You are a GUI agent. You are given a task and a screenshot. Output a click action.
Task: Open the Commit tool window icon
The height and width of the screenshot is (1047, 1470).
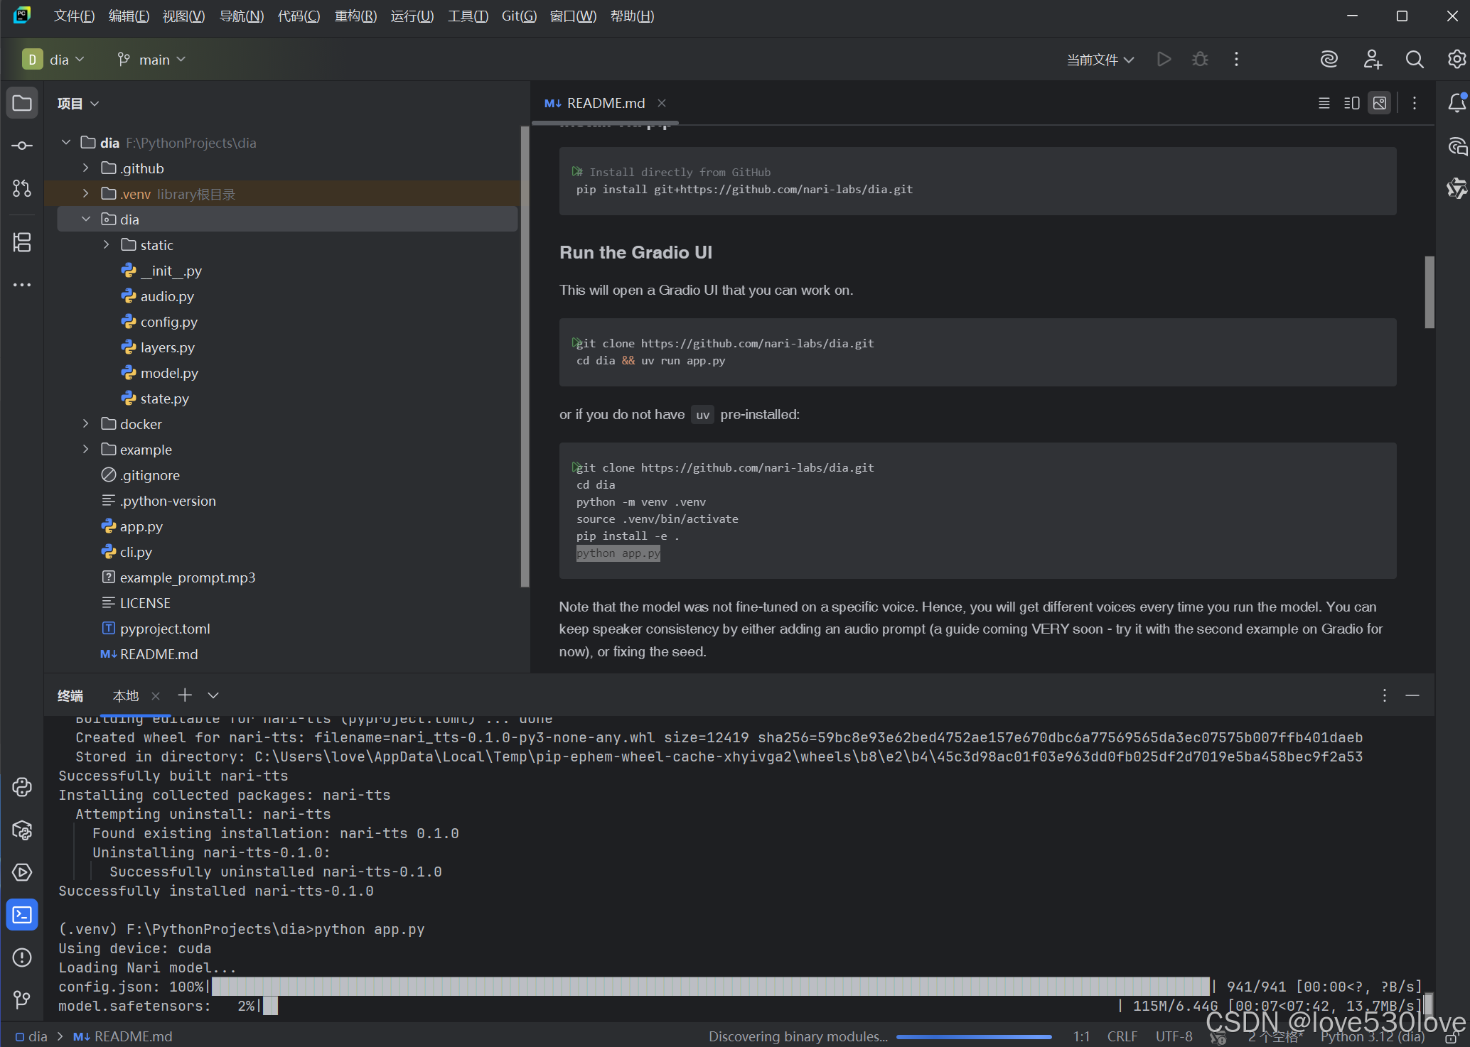(x=22, y=146)
